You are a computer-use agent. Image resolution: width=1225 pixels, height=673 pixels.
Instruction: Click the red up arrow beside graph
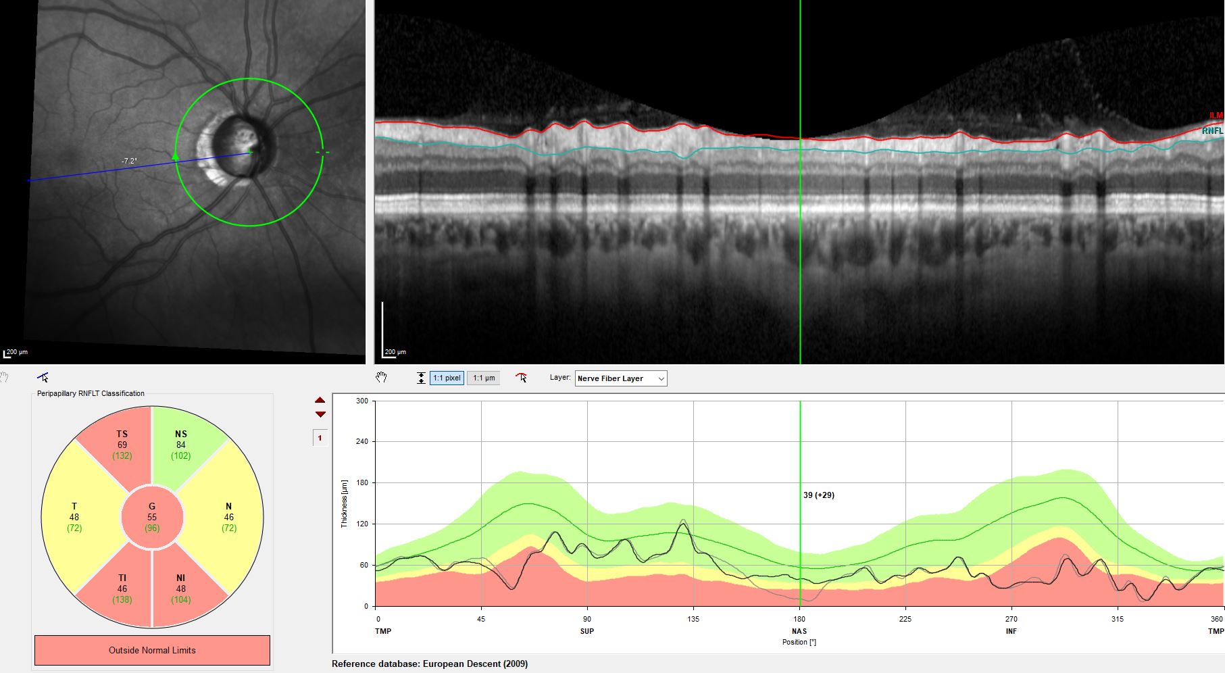click(x=320, y=401)
